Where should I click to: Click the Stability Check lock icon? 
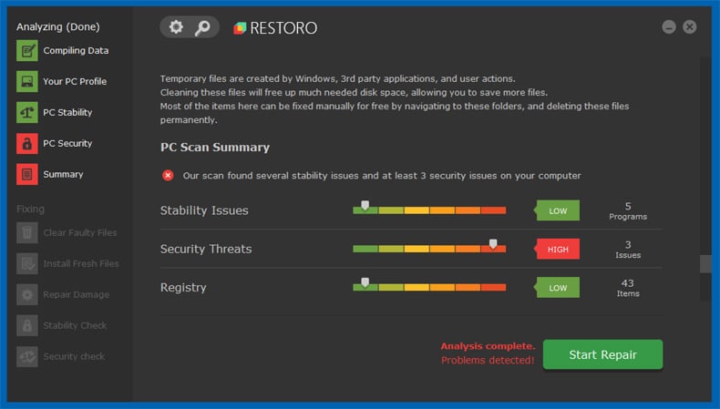27,325
